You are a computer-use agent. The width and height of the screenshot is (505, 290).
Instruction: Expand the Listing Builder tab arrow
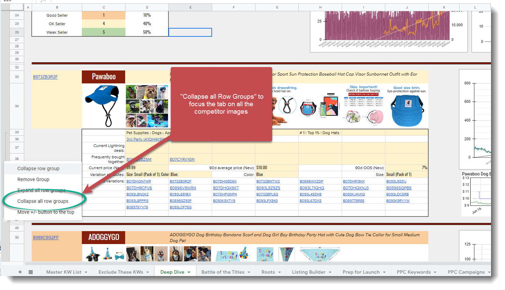point(330,272)
